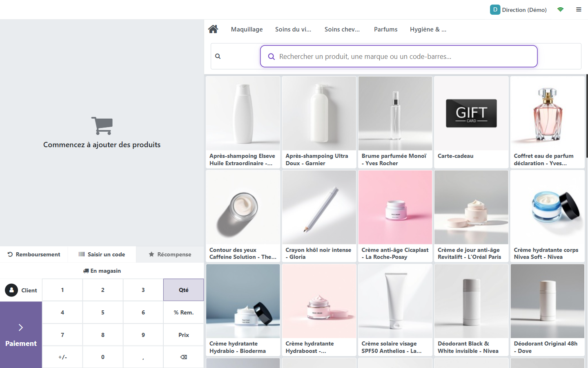Switch to the Soins du vi... category

(x=293, y=29)
